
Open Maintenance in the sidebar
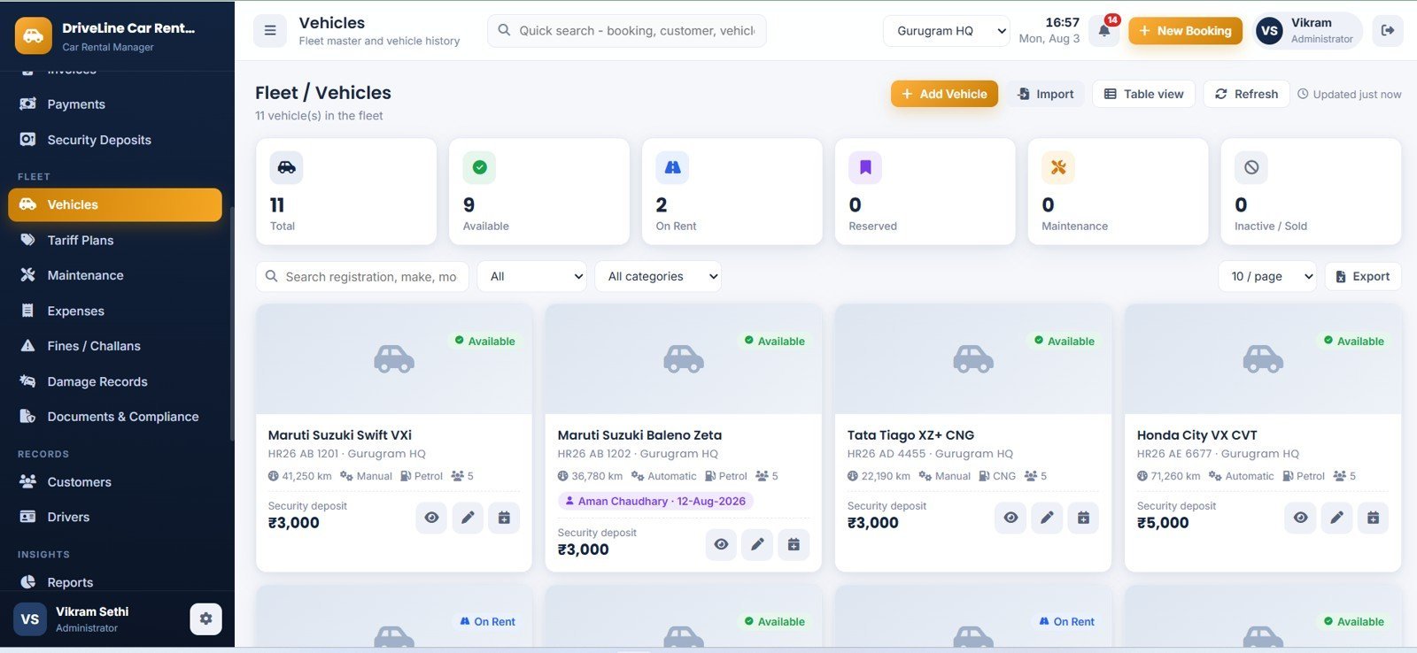115,275
